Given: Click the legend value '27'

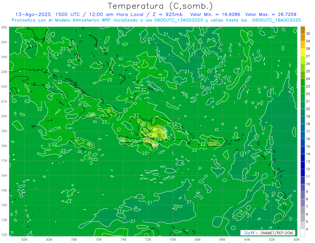Looking at the screenshot, I should click(308, 56).
